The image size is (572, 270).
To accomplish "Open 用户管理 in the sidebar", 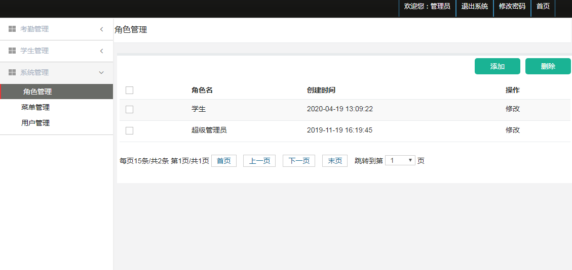I will coord(35,123).
